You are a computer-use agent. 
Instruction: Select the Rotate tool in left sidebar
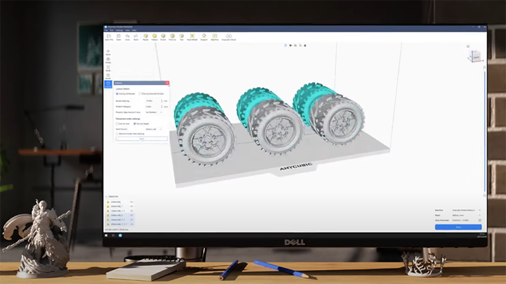108,60
